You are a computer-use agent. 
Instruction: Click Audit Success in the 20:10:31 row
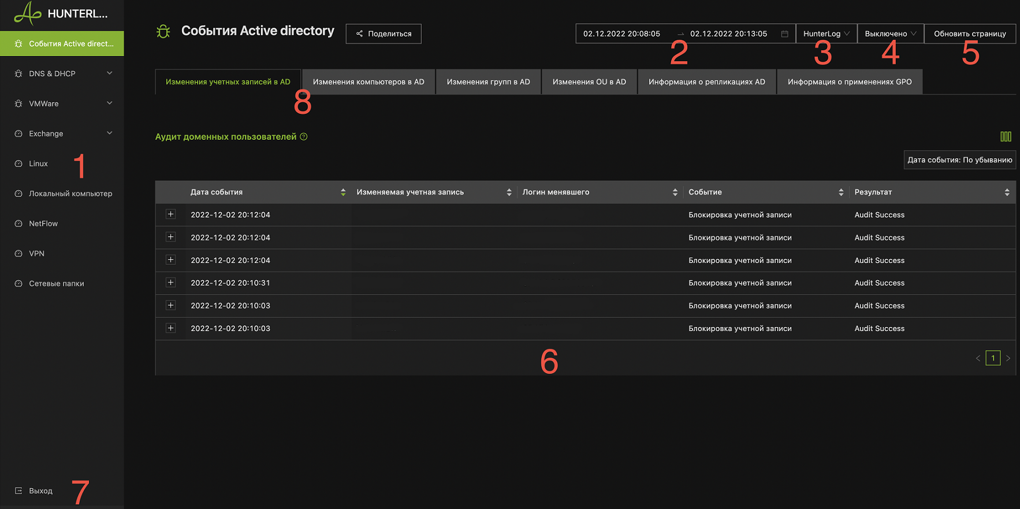pyautogui.click(x=880, y=283)
